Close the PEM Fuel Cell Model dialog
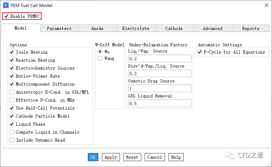The height and width of the screenshot is (167, 272). (264, 6)
